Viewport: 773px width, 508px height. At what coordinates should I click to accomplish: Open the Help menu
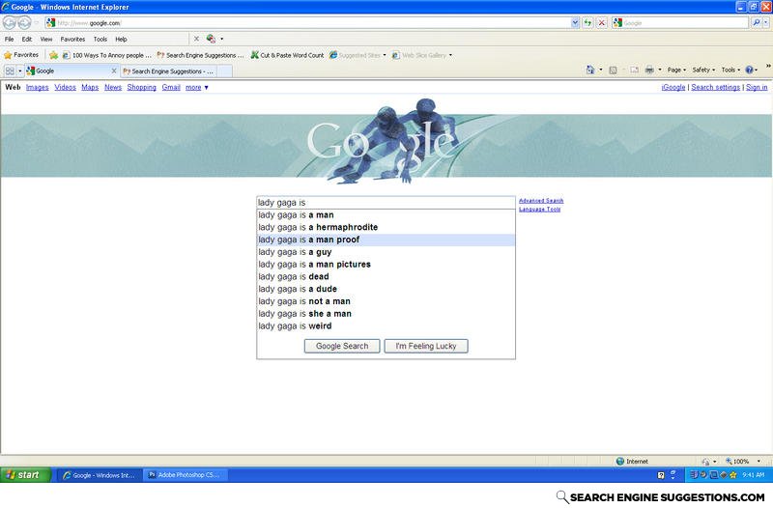coord(121,39)
